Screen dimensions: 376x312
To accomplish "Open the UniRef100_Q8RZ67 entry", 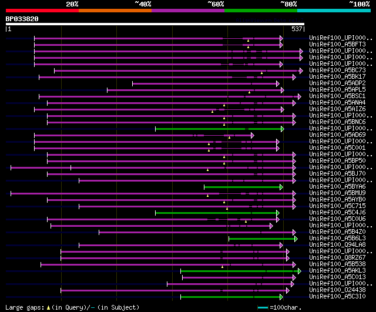I will [x=337, y=258].
